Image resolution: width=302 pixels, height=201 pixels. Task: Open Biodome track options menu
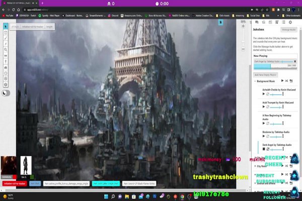(283, 136)
